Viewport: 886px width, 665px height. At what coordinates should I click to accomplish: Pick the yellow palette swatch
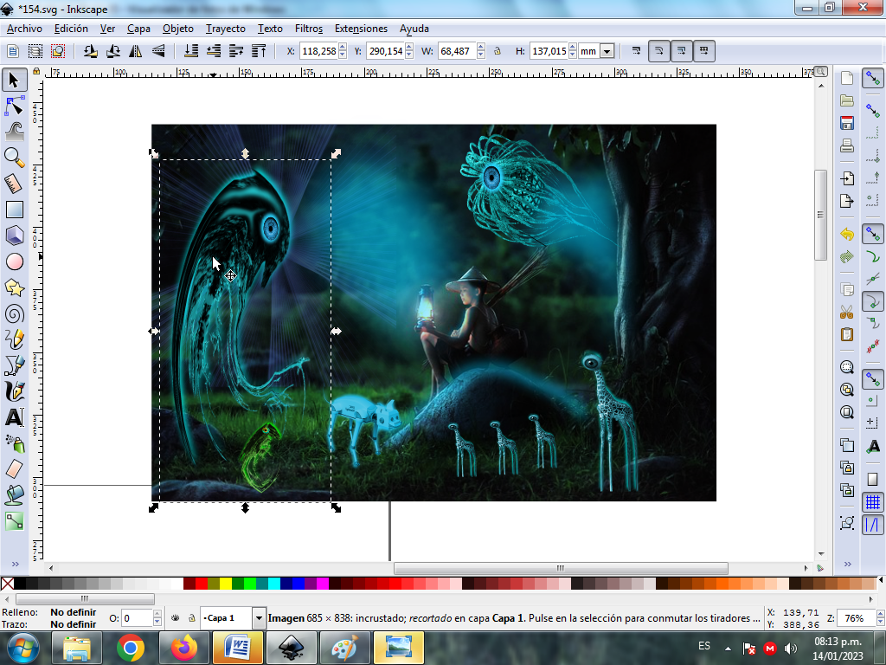[x=226, y=584]
